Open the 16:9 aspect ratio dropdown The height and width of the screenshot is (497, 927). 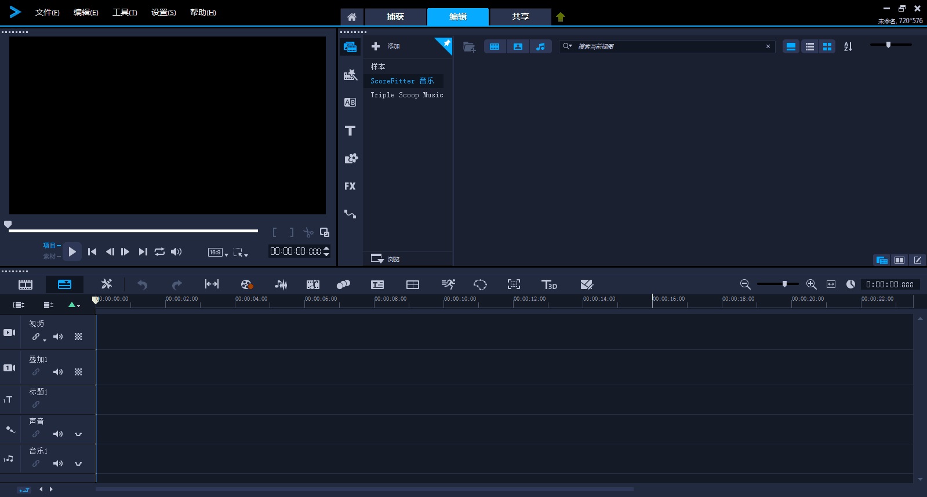218,252
